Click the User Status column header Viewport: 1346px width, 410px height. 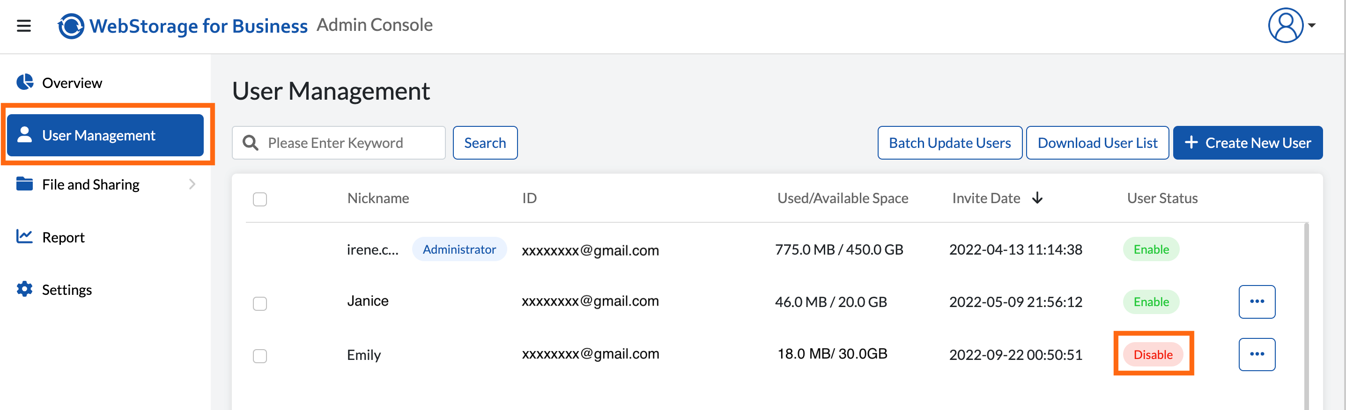point(1162,198)
